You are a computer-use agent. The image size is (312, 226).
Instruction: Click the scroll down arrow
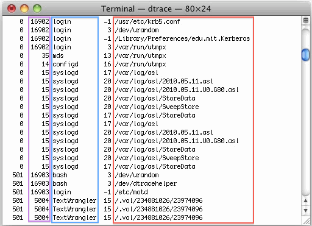tap(305, 210)
